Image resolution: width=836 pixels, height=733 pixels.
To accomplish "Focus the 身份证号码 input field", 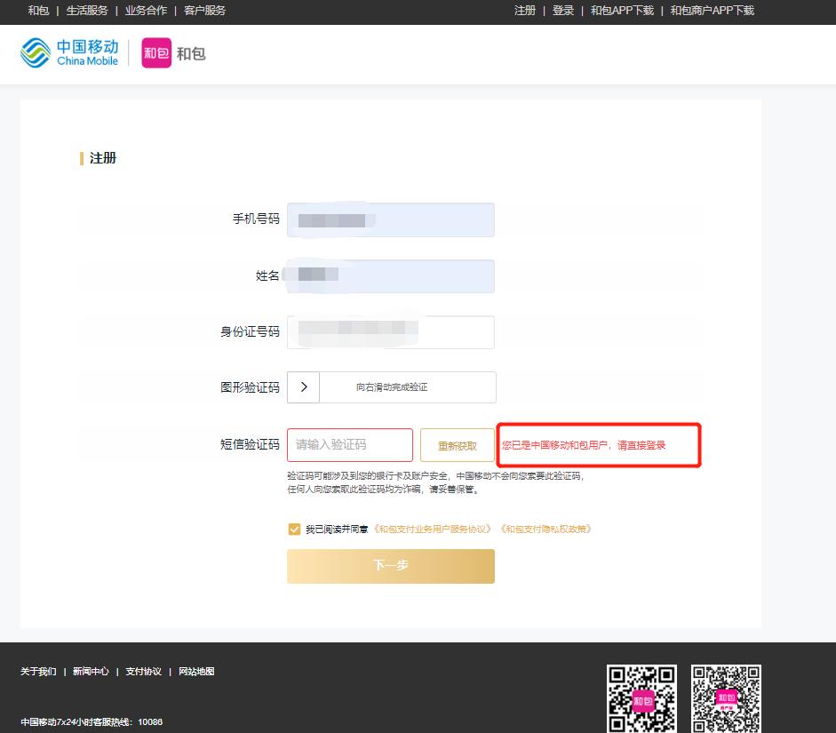I will [391, 332].
